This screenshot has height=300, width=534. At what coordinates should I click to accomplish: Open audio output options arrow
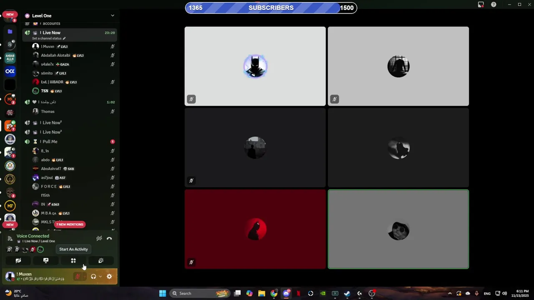[x=100, y=276]
